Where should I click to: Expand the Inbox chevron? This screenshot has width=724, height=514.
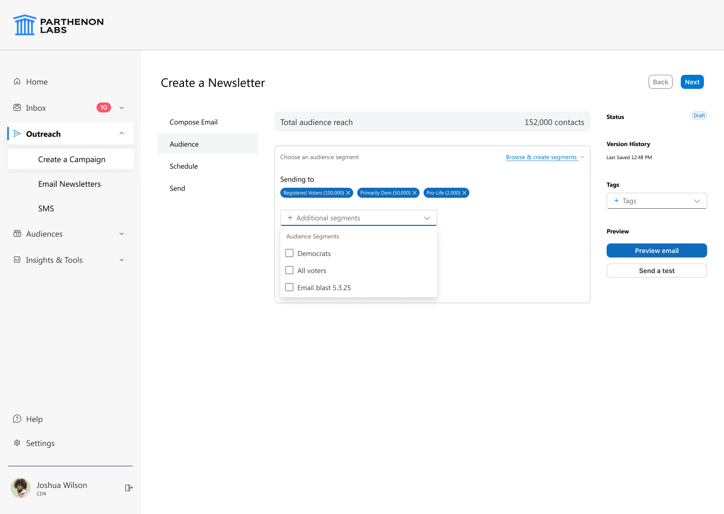(x=122, y=107)
